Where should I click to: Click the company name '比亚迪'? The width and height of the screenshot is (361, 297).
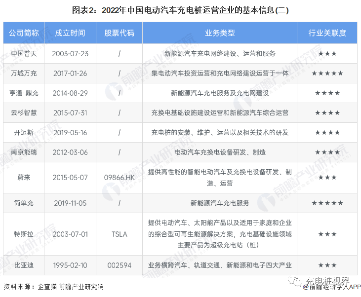tap(24, 265)
